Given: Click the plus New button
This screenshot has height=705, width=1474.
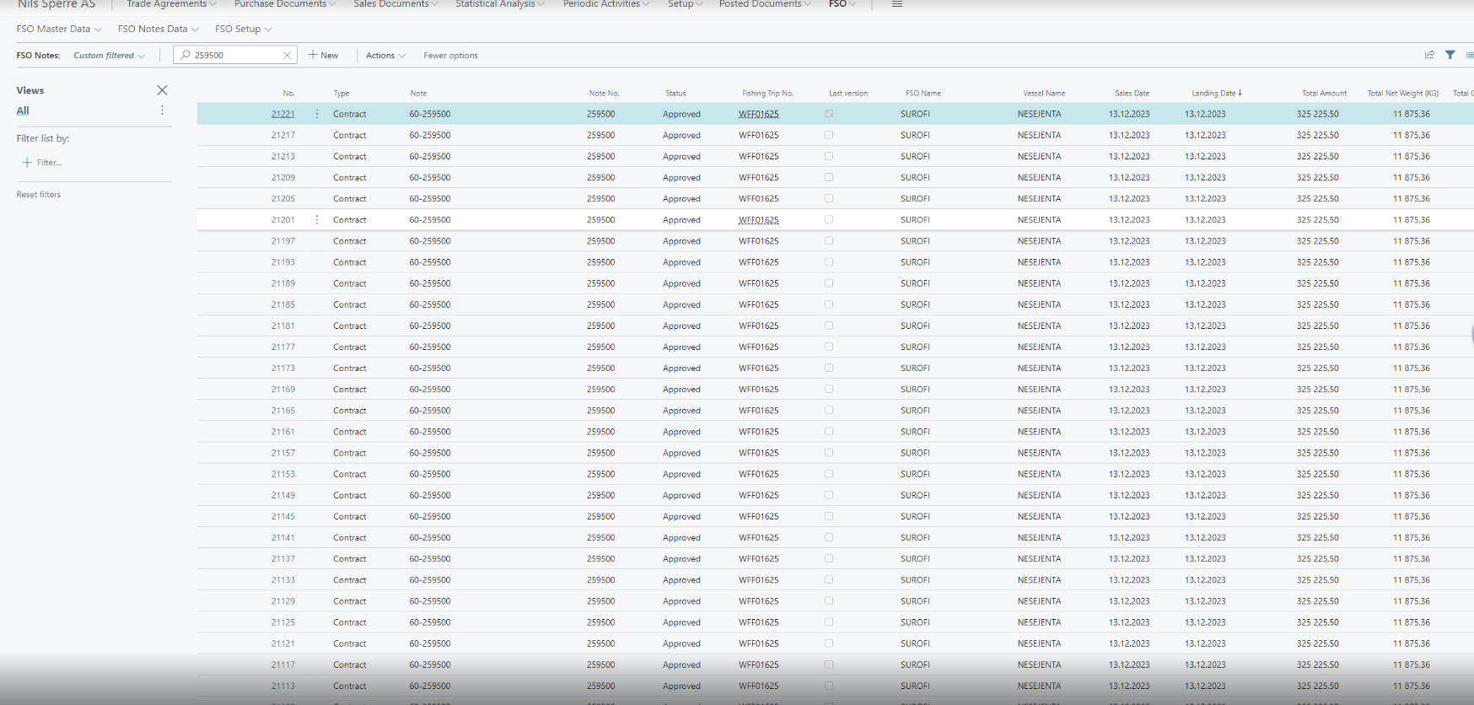Looking at the screenshot, I should tap(324, 56).
